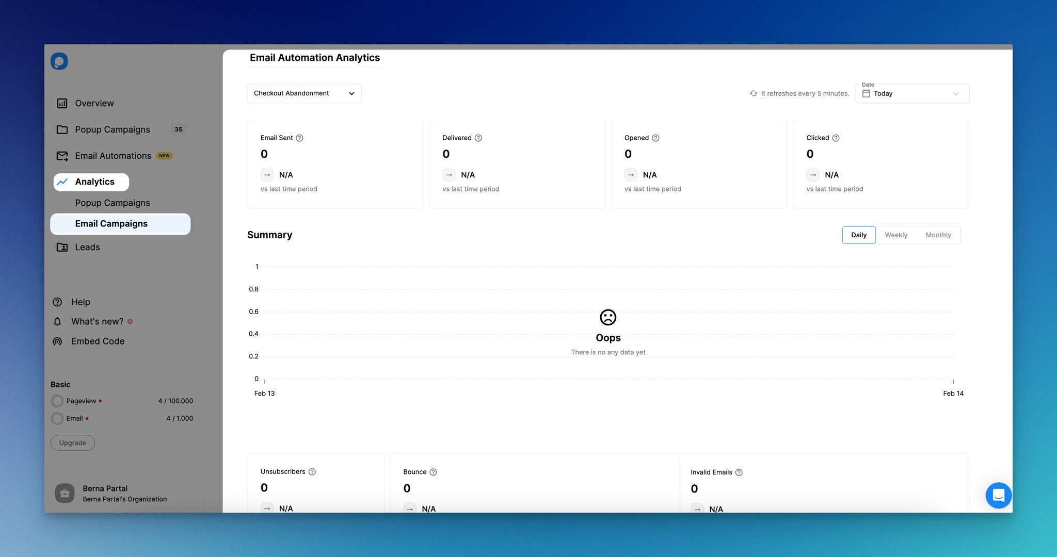Viewport: 1057px width, 557px height.
Task: Open the live chat messenger button
Action: pos(999,495)
